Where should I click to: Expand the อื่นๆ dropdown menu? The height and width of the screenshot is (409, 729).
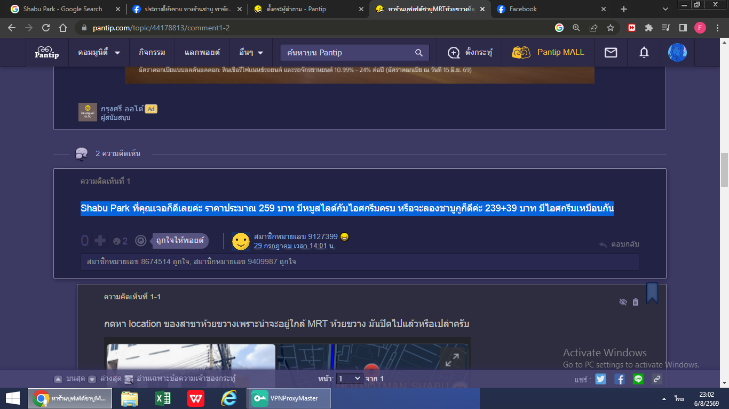251,52
